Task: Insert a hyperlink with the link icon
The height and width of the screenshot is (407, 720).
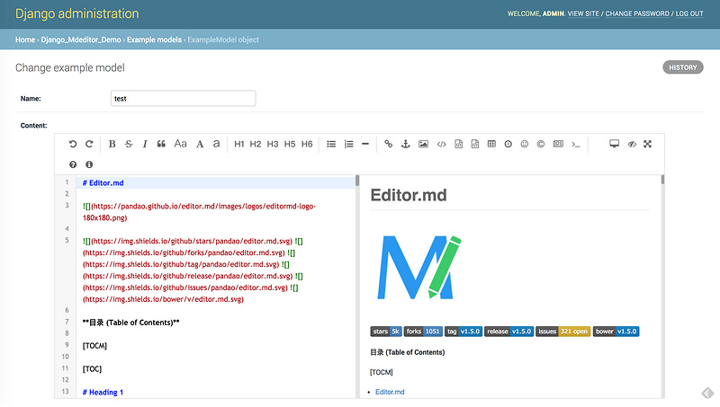Action: (389, 144)
